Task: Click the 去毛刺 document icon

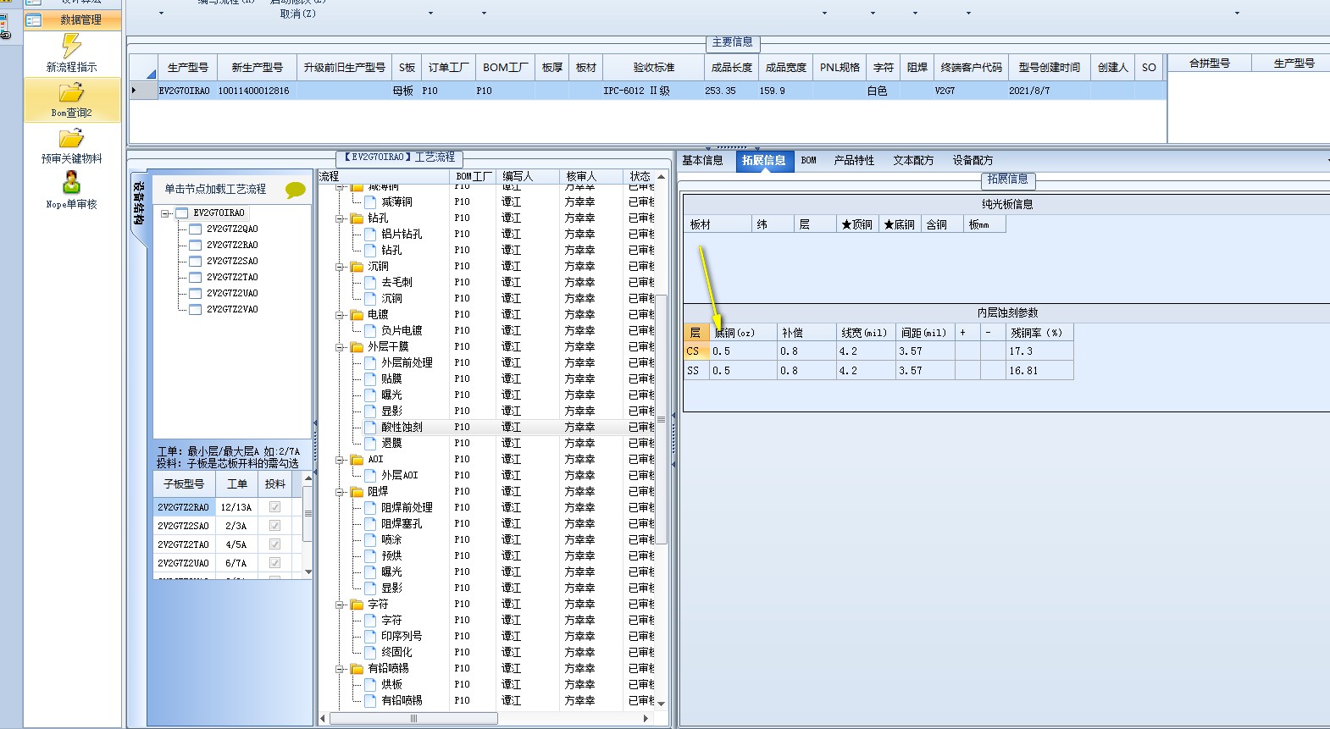Action: [371, 283]
